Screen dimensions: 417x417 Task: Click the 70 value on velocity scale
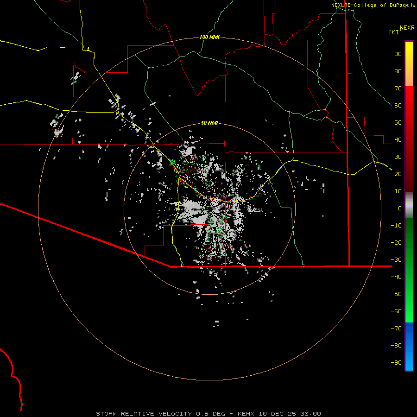pyautogui.click(x=398, y=88)
